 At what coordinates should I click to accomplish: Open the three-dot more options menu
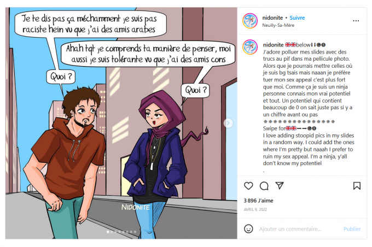coord(356,21)
